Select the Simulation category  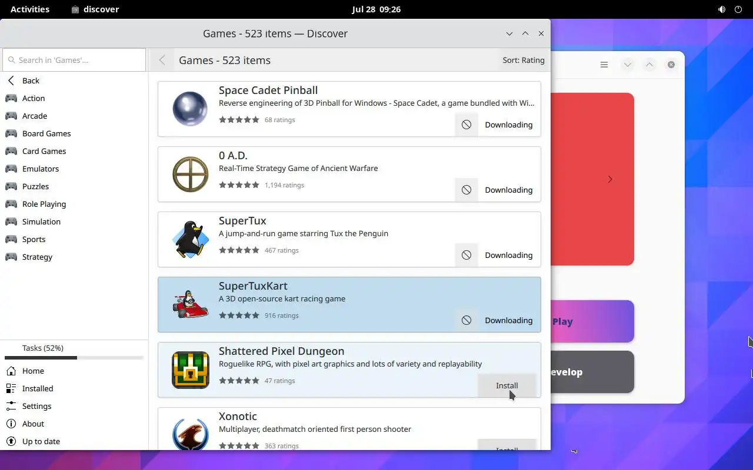coord(74,221)
